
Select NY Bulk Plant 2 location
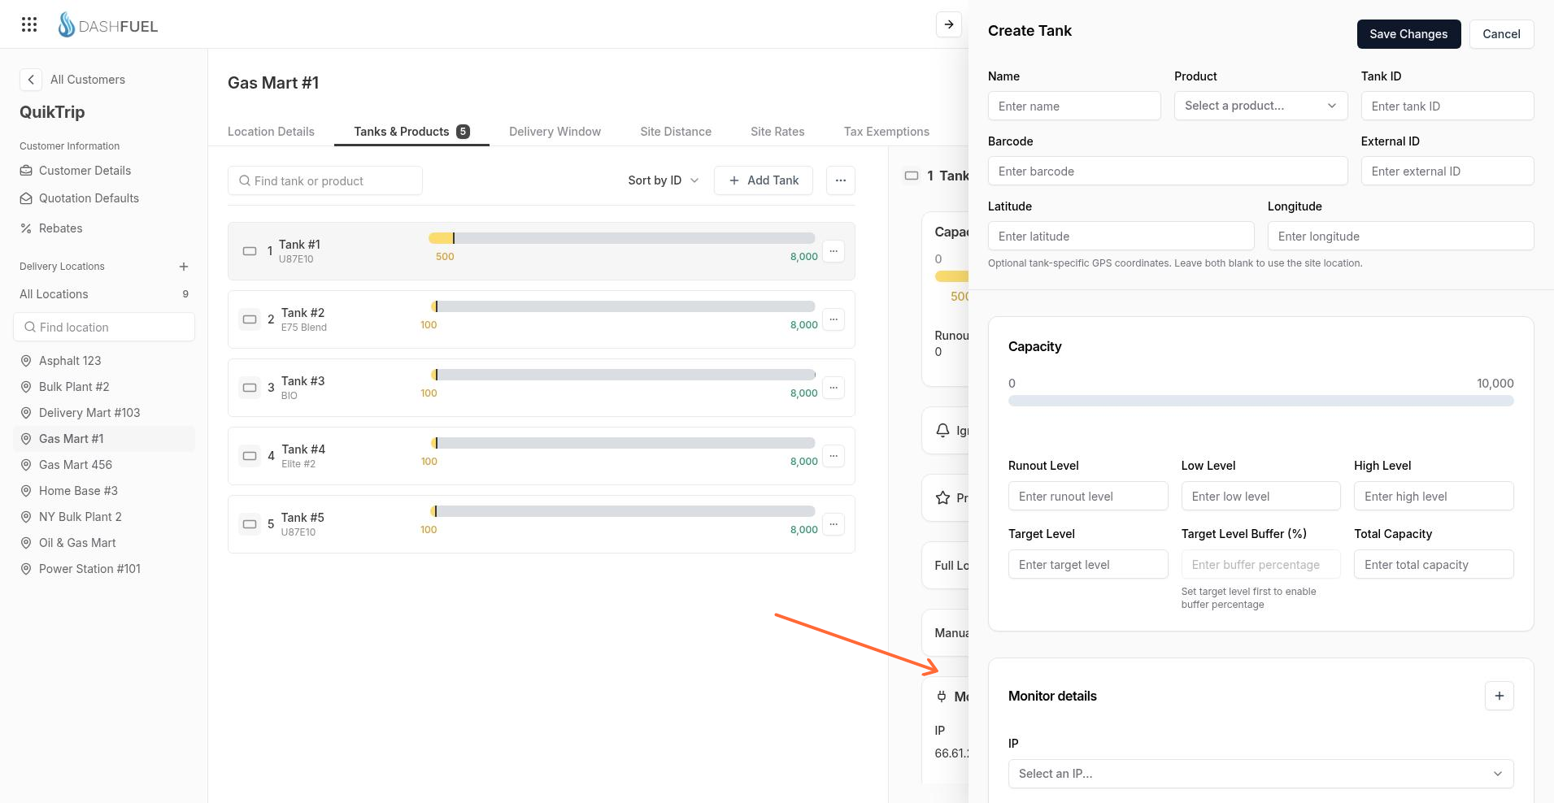click(104, 517)
